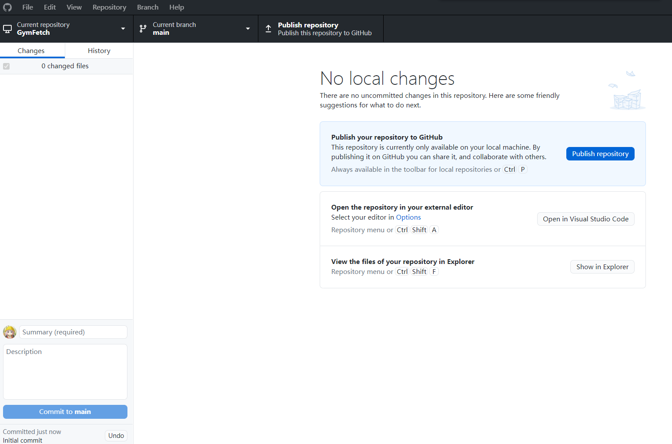Click the upload arrow icon for Publish repository
This screenshot has width=672, height=444.
coord(268,29)
